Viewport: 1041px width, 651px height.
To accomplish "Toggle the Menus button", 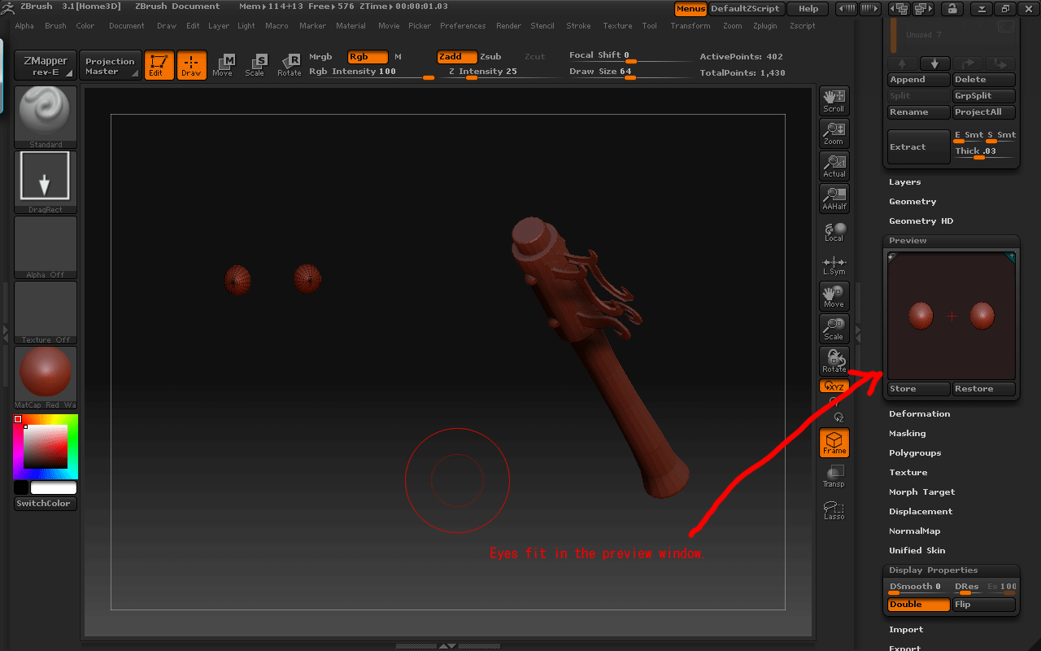I will pos(690,9).
